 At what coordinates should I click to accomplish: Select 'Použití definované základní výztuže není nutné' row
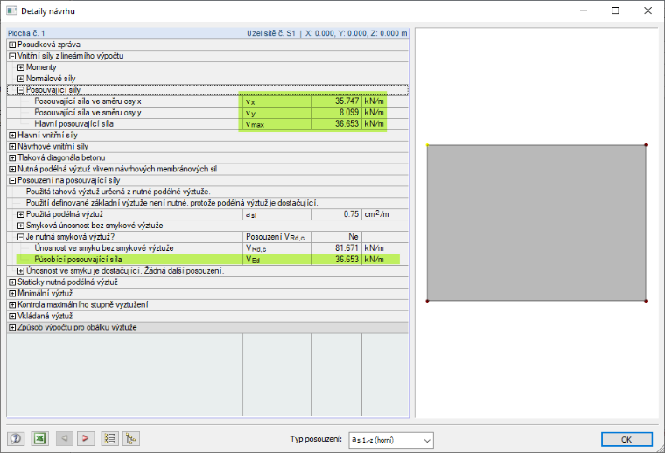208,203
